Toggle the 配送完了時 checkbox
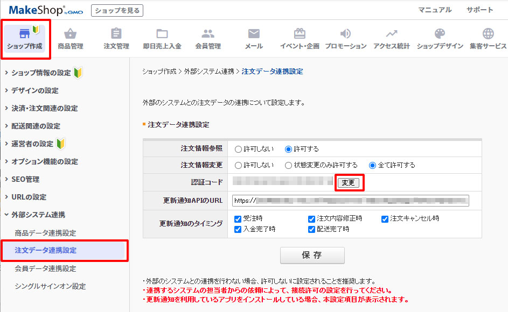This screenshot has width=508, height=312. (x=312, y=229)
